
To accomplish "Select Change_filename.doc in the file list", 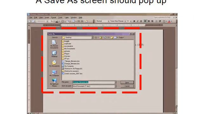I will [x=71, y=64].
